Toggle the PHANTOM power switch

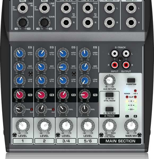(131, 80)
